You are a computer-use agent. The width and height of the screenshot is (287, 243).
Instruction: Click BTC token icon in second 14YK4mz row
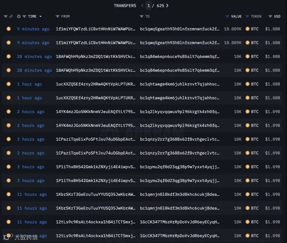tap(247, 125)
